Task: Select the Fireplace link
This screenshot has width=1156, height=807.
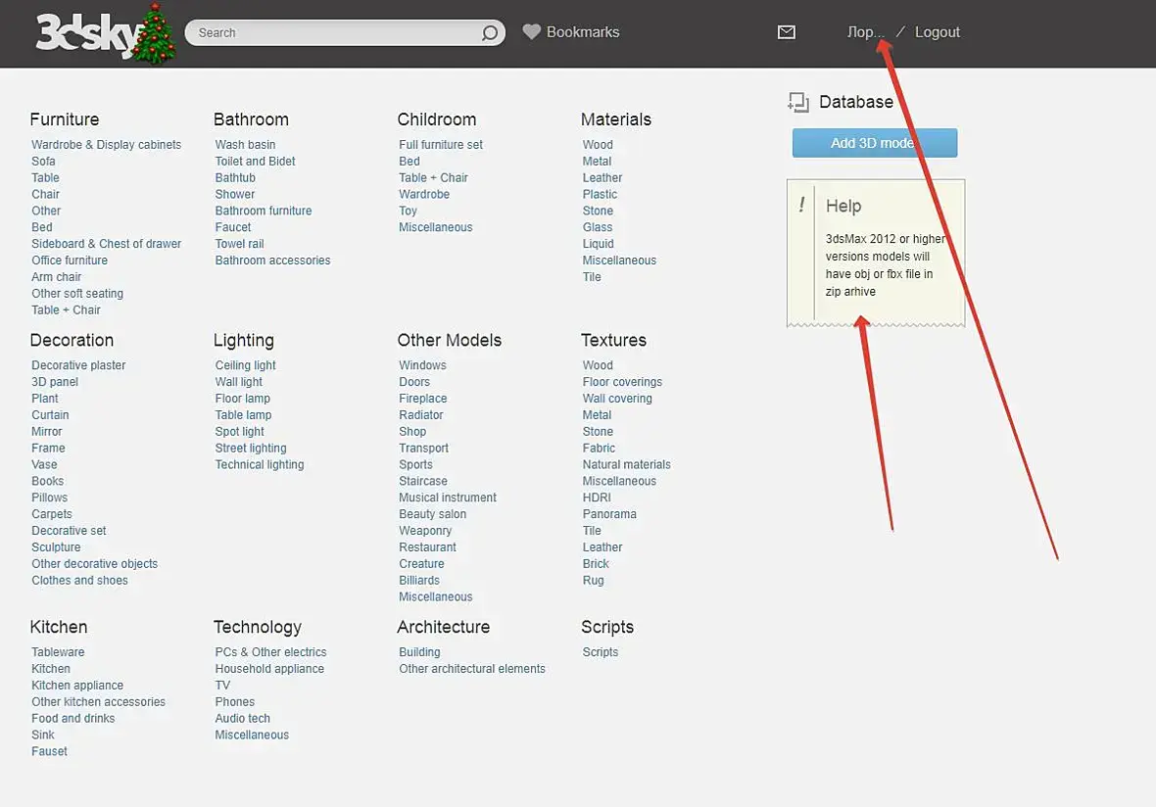Action: 423,399
